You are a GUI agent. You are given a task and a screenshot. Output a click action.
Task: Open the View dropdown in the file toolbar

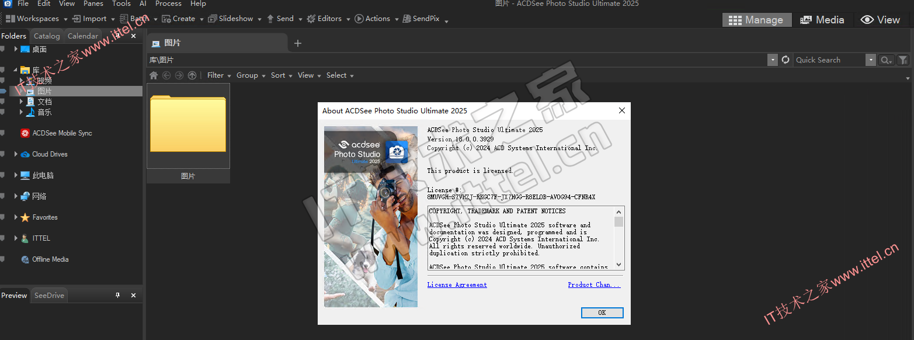(309, 75)
